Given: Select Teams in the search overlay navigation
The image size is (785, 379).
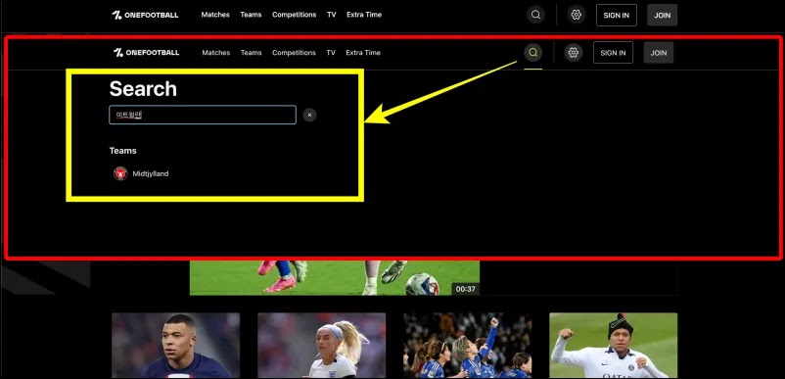Looking at the screenshot, I should (x=251, y=53).
